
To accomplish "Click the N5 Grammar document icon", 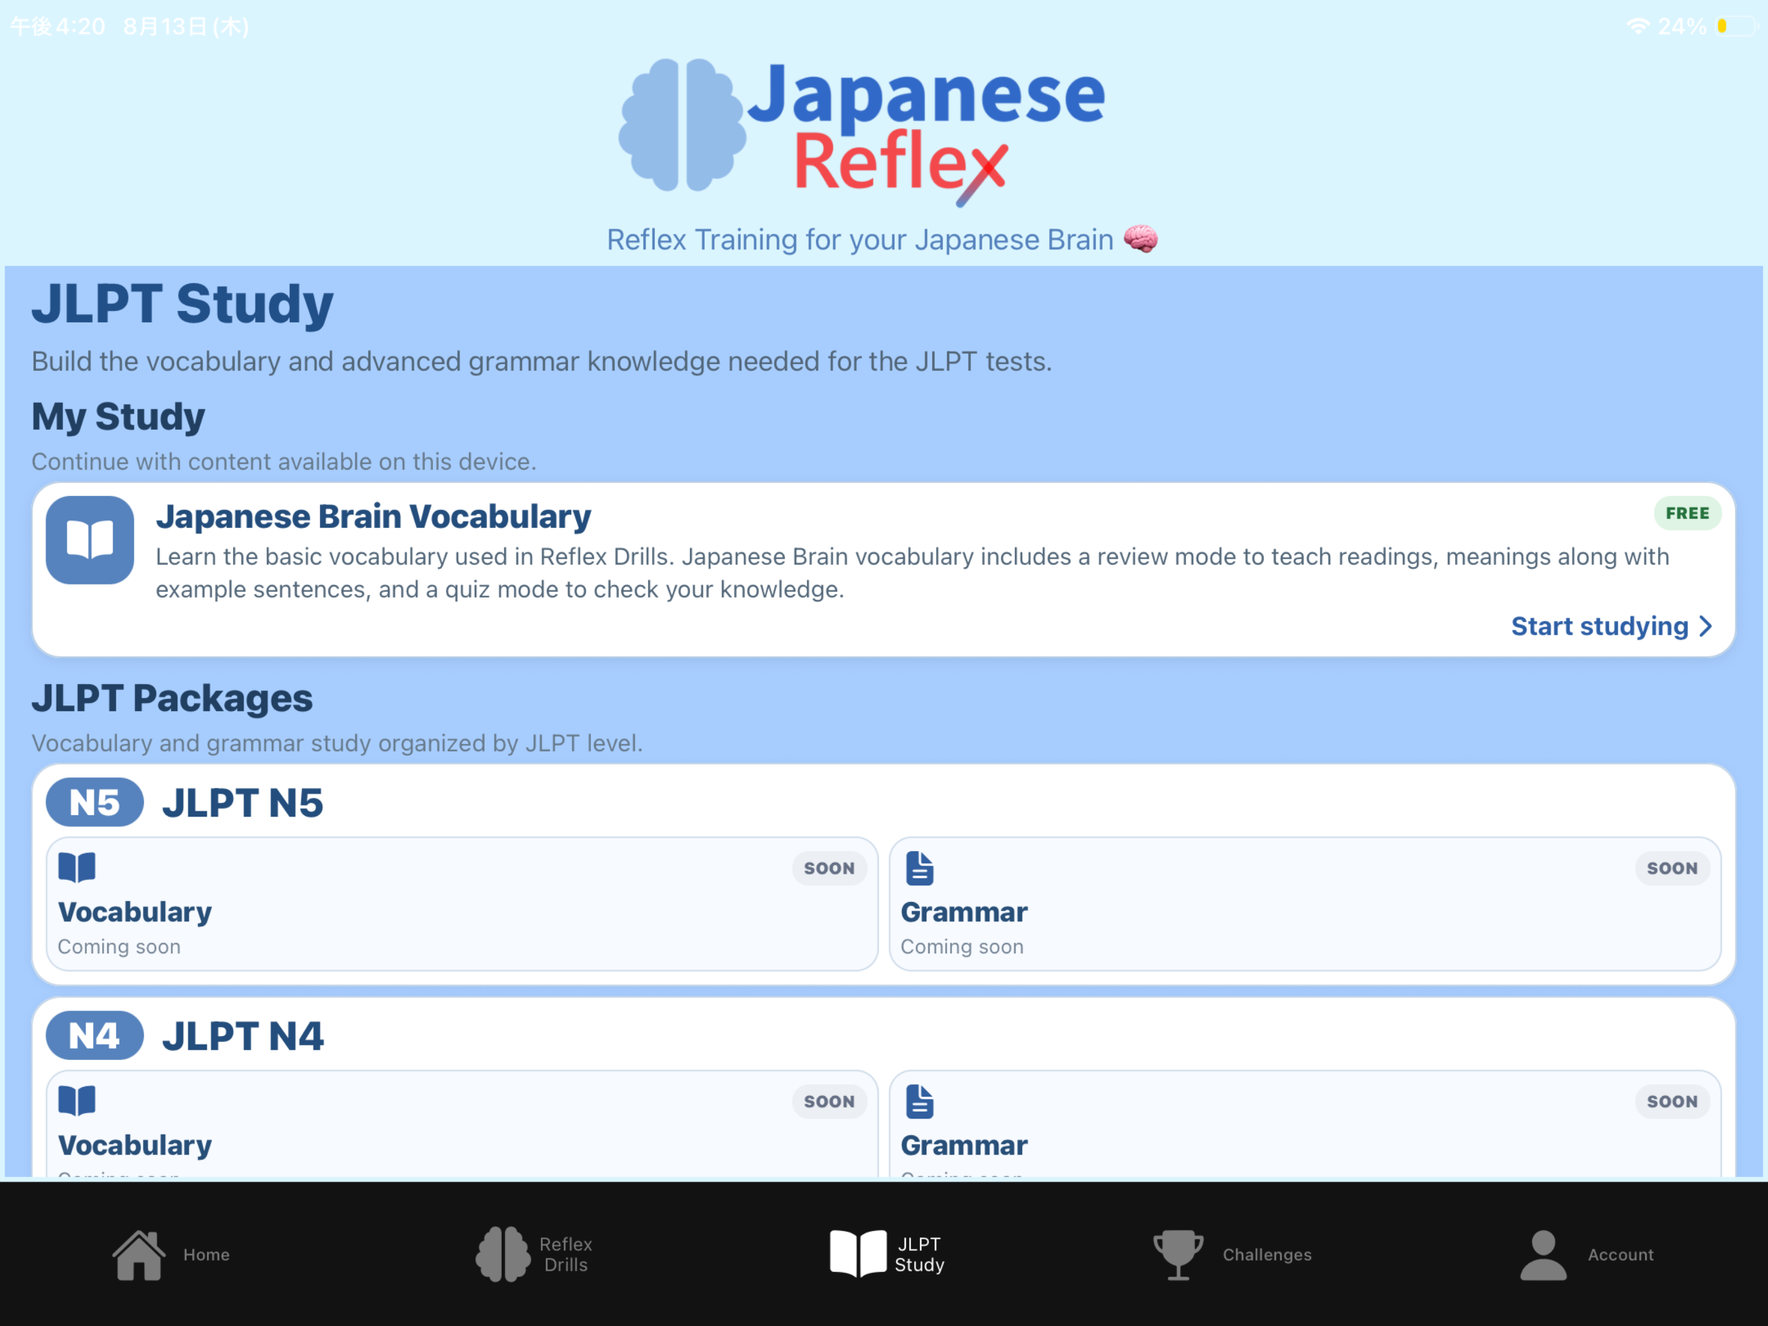I will pyautogui.click(x=919, y=868).
